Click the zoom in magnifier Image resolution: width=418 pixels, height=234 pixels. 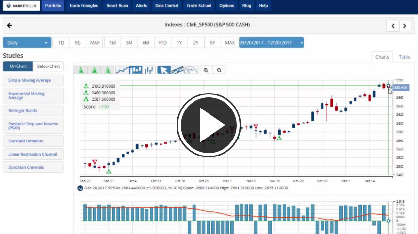point(206,70)
